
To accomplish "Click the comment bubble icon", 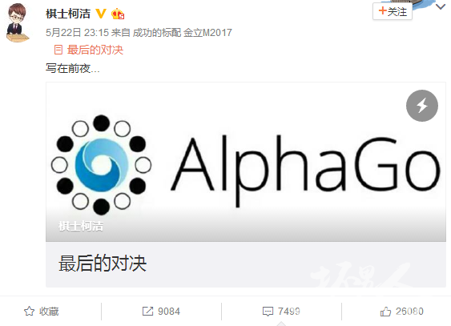I will [x=268, y=312].
